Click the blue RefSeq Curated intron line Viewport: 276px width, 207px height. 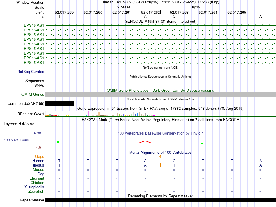coord(160,72)
